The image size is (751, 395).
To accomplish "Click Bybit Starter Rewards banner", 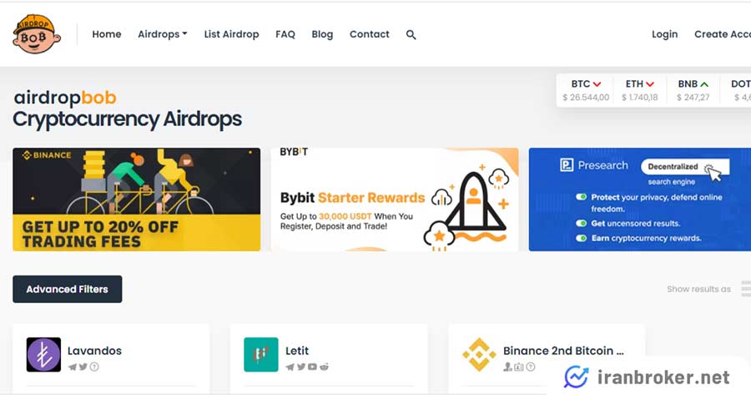I will (x=394, y=200).
